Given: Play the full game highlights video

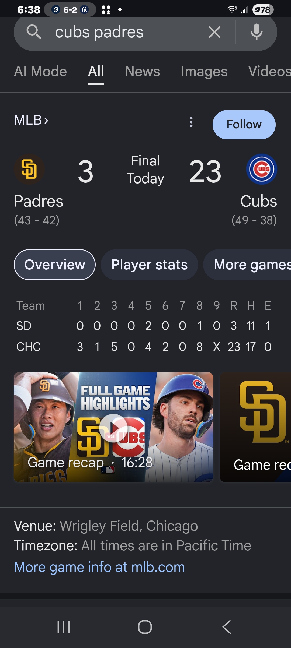Looking at the screenshot, I should pos(113,427).
